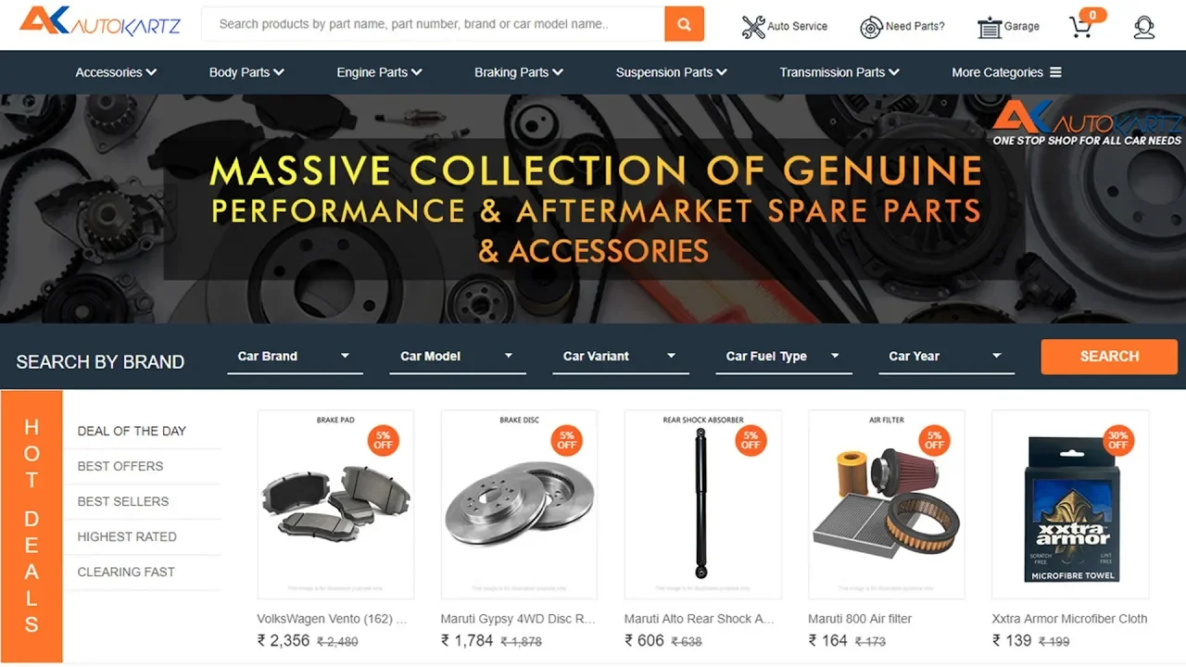
Task: Open the Braking Parts menu
Action: pyautogui.click(x=519, y=72)
